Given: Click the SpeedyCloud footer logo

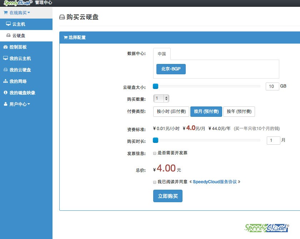Looking at the screenshot, I should (x=267, y=228).
